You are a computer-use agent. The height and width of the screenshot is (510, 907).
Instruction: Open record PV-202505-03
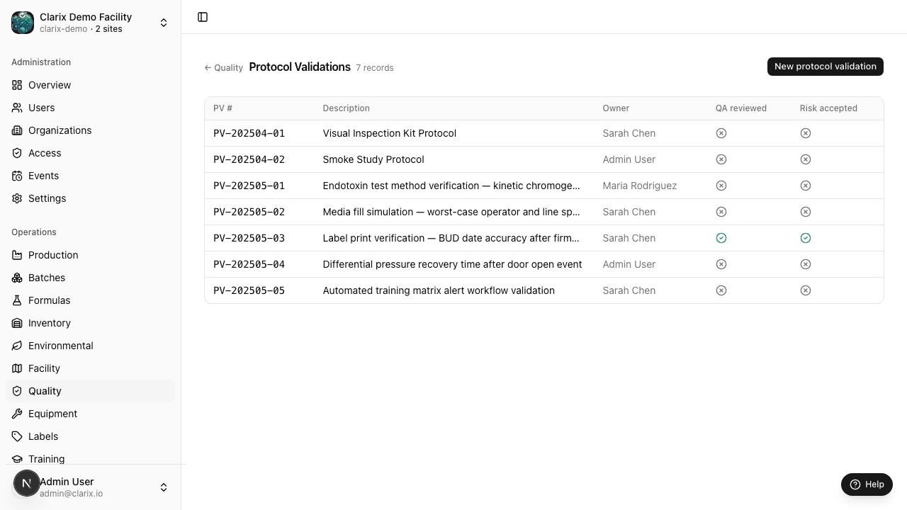[x=544, y=238]
